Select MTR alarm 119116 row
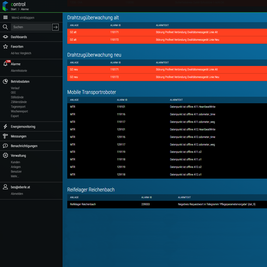Viewport: 267px width, 267px height. click(x=167, y=114)
